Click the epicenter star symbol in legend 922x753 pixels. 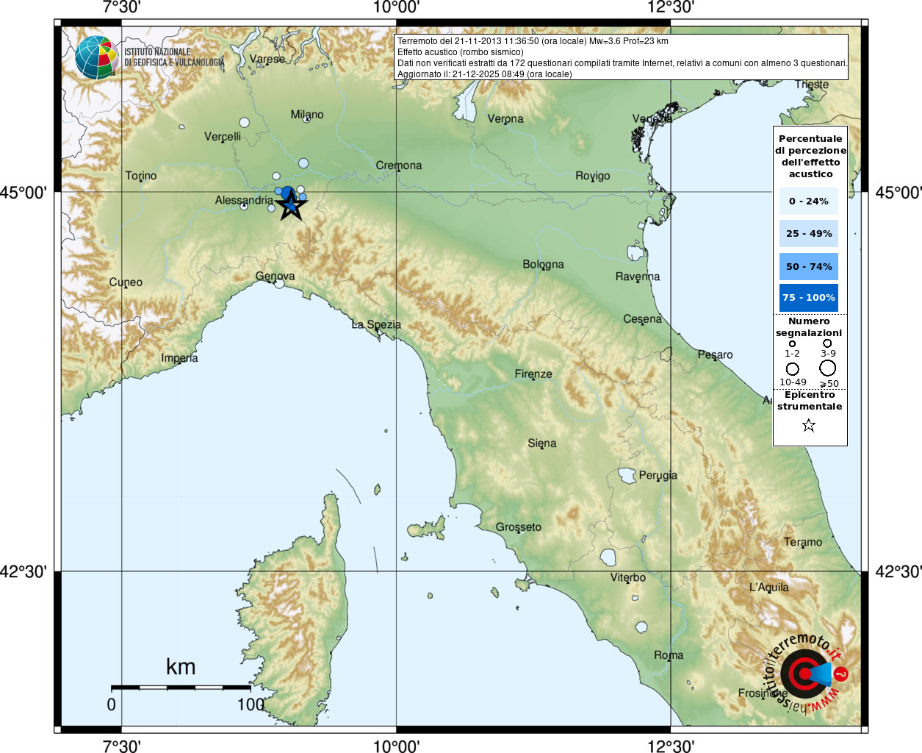[809, 425]
